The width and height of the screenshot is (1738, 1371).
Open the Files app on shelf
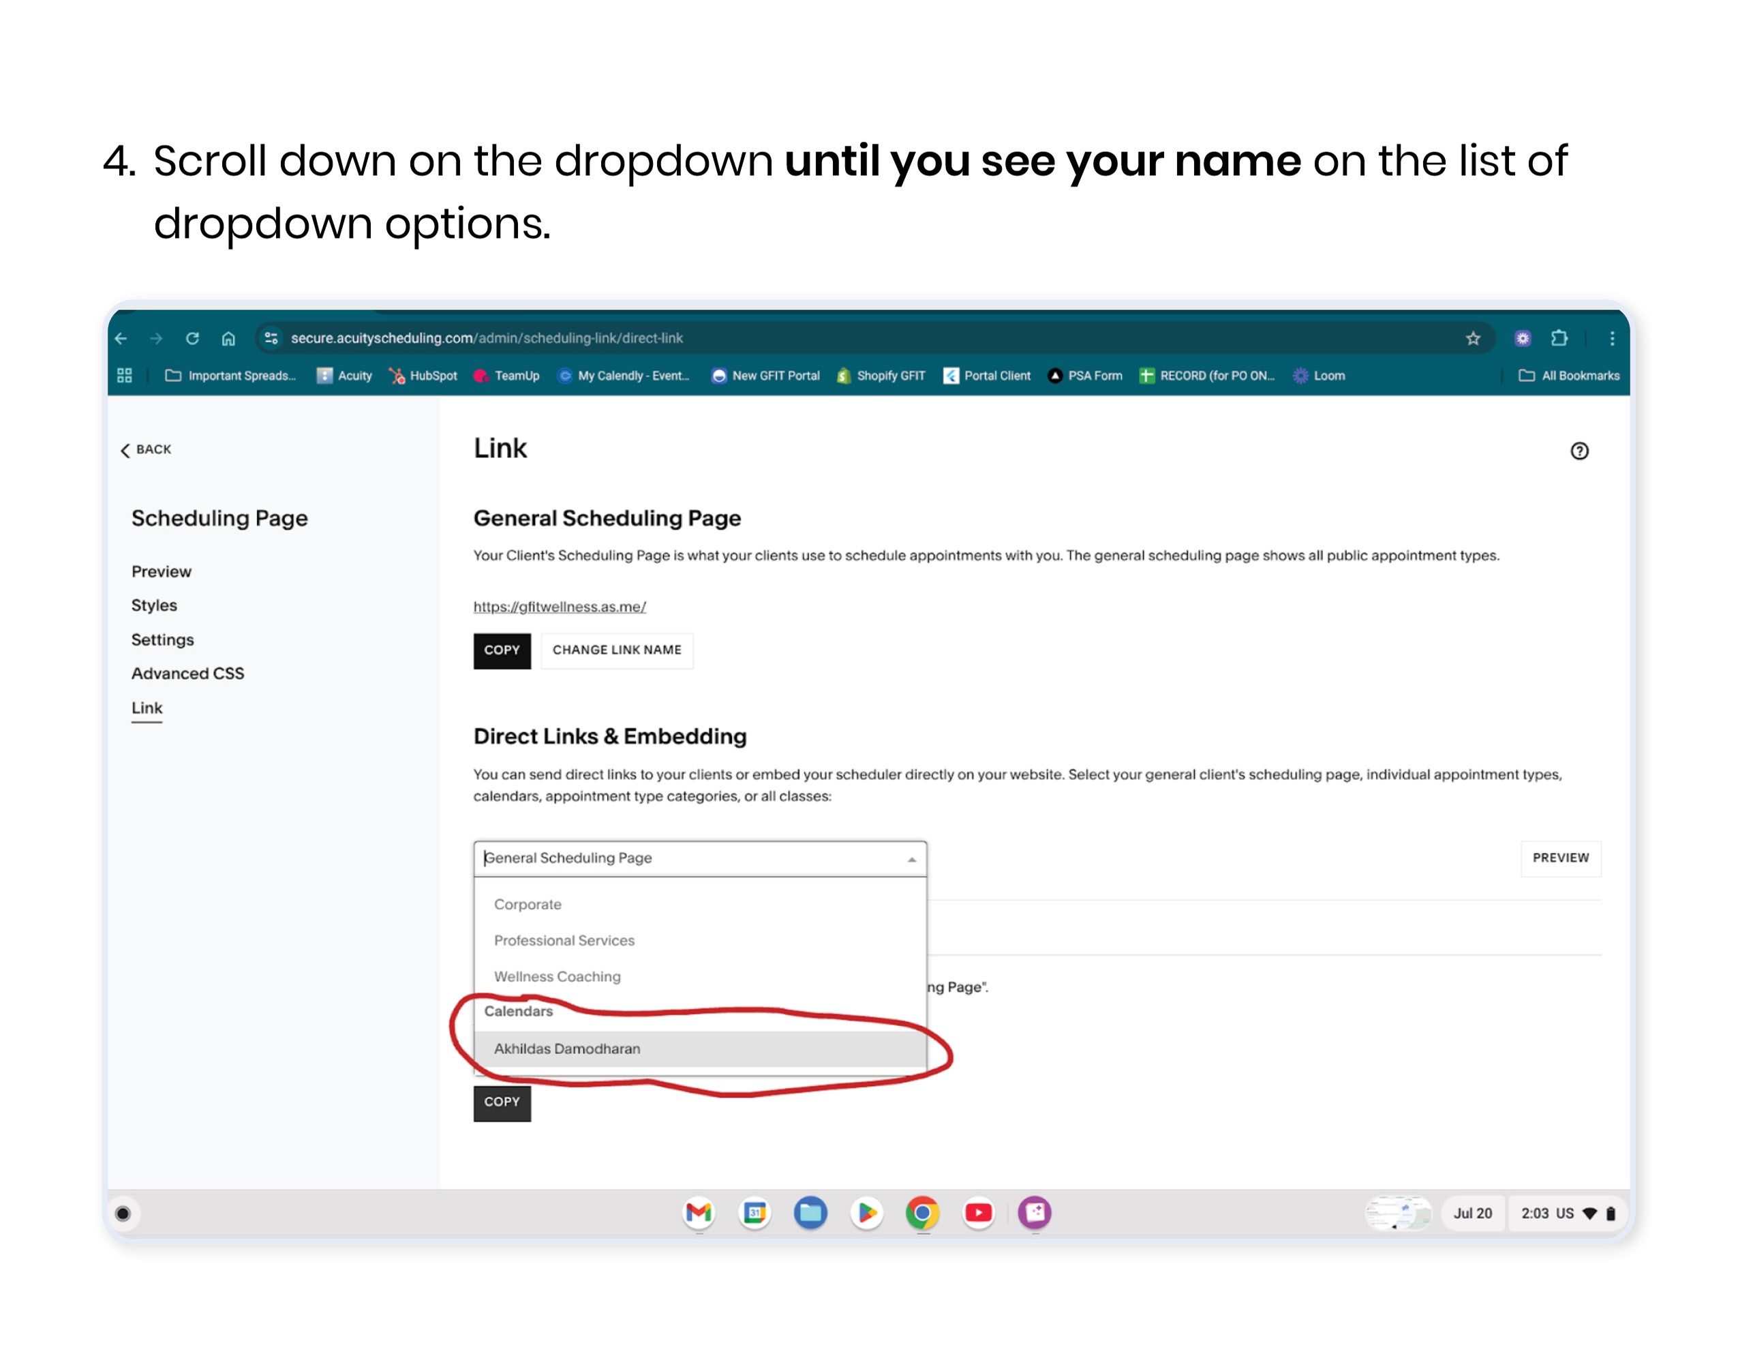point(810,1213)
